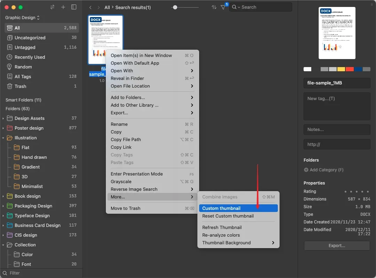Open the Trash in sidebar

[20, 86]
